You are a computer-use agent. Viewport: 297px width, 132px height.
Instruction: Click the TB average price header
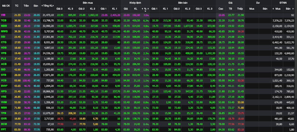(x=230, y=9)
